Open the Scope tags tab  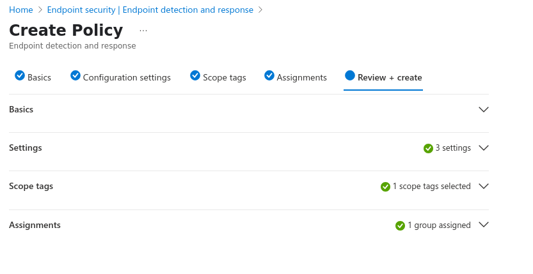click(224, 77)
